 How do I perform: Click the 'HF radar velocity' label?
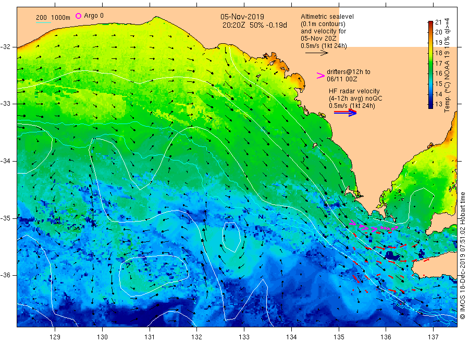coord(354,91)
